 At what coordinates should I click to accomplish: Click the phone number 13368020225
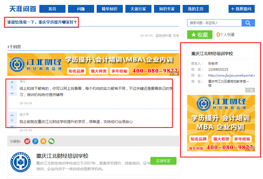218,69
